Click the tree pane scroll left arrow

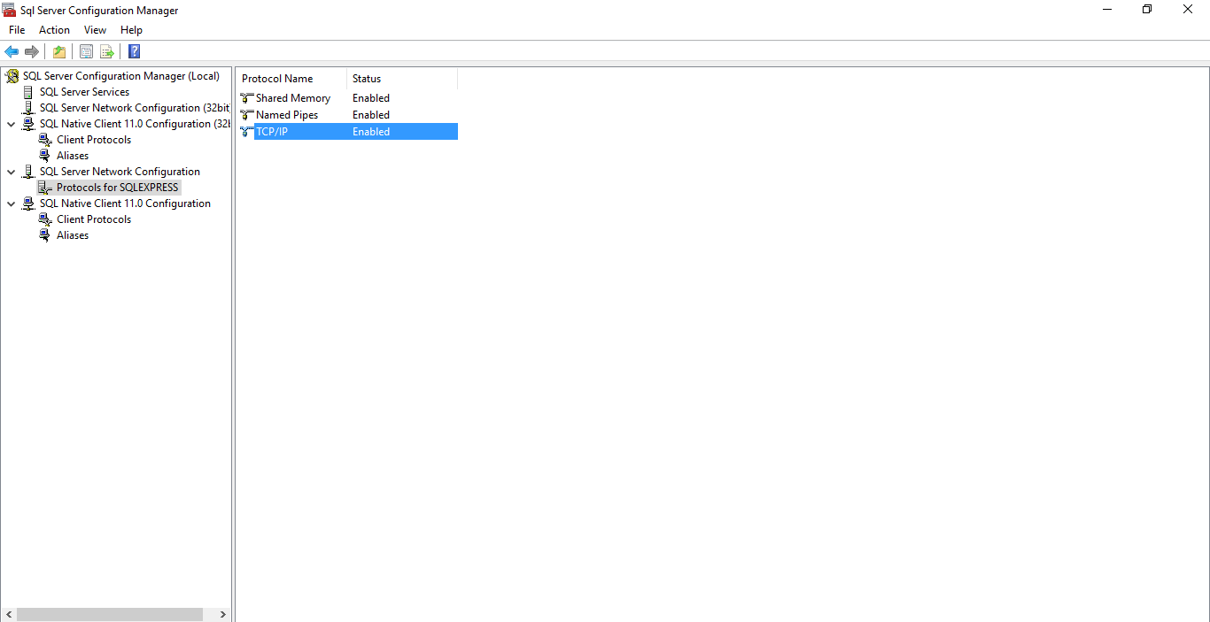pos(9,614)
